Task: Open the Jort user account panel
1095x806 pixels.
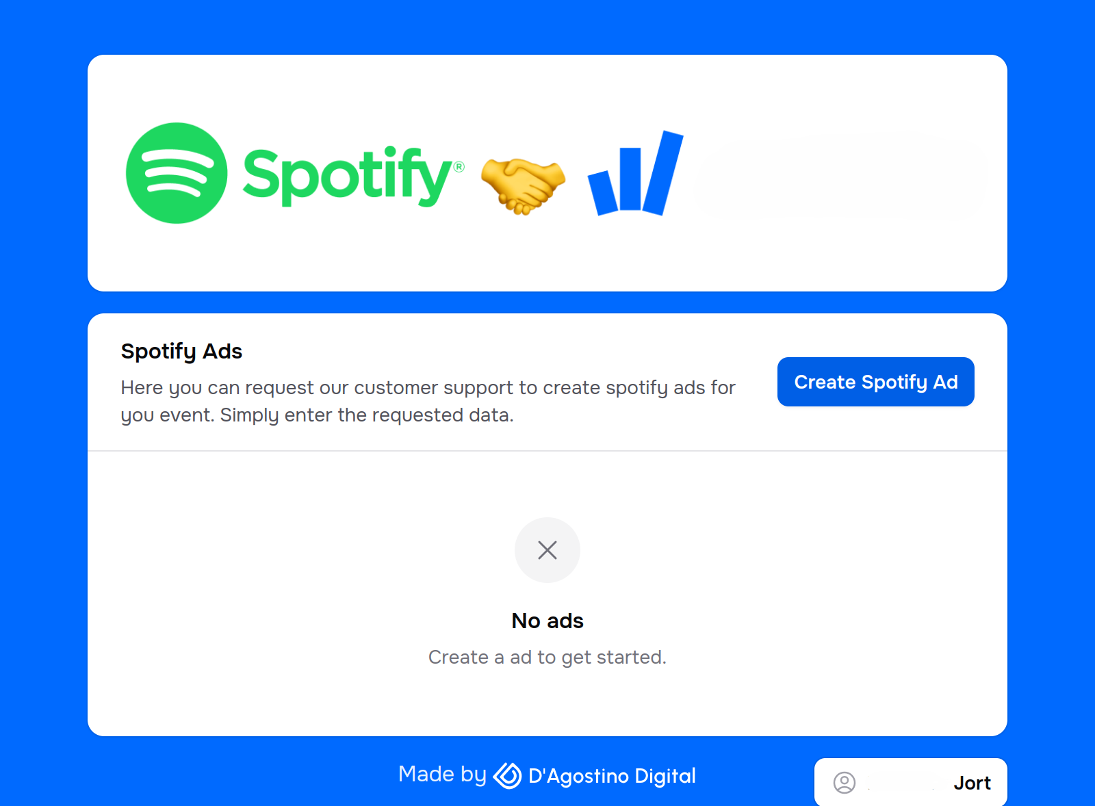Action: (911, 782)
